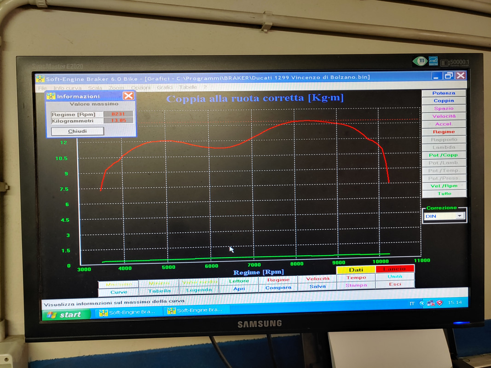Select the Pot./Copp. graph button

coord(444,155)
